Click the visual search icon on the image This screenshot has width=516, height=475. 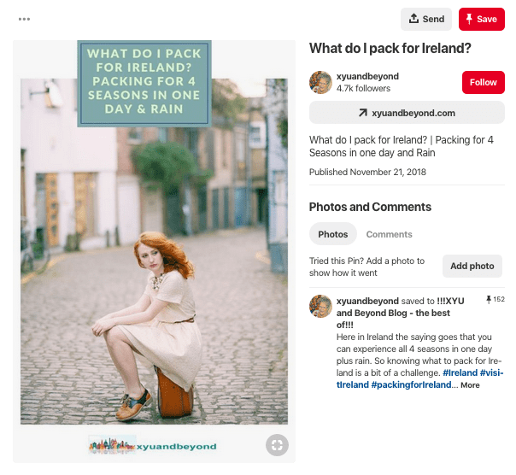point(276,445)
